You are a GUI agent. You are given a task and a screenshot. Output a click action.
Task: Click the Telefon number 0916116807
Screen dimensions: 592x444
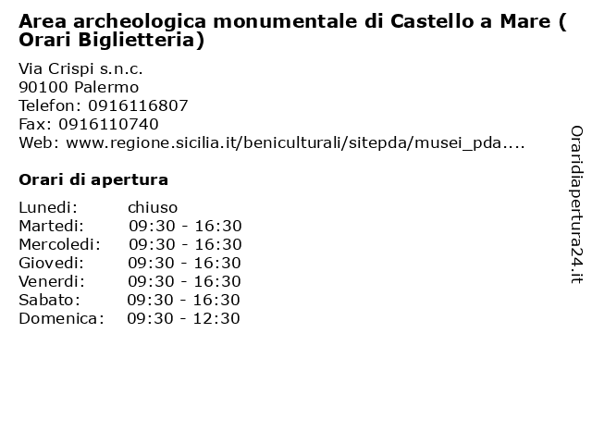138,105
